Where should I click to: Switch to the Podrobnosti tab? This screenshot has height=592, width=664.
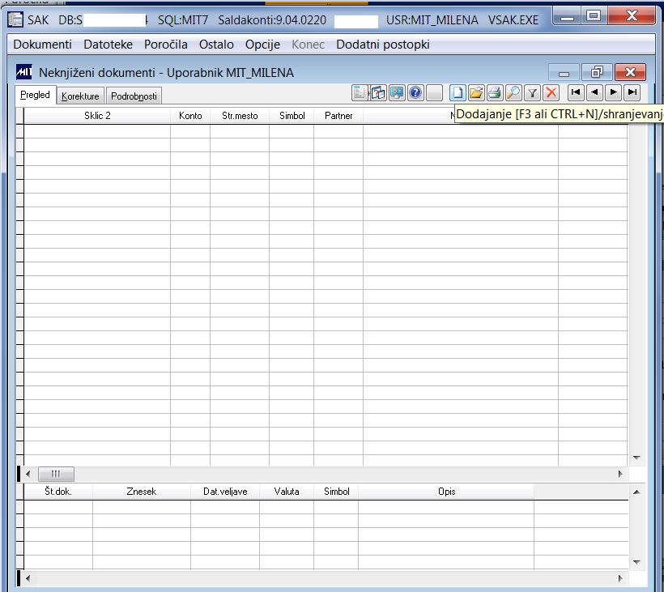point(134,96)
